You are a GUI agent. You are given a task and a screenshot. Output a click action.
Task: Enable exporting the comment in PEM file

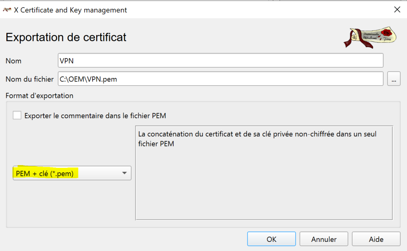click(x=17, y=116)
